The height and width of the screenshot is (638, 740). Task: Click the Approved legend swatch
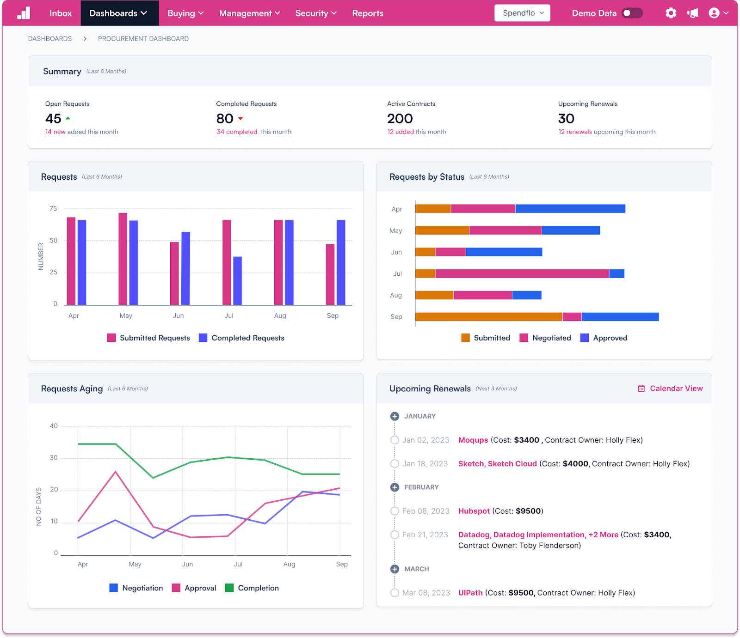[585, 338]
